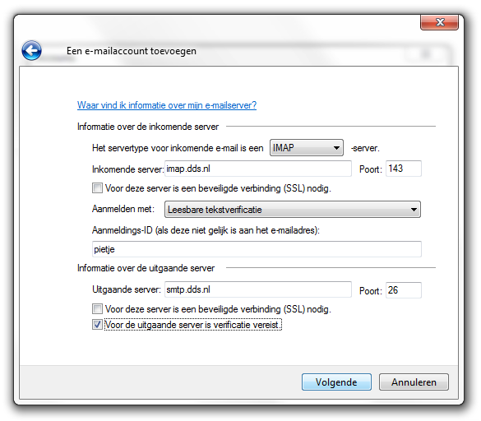
Task: Close the dialog with the red X
Action: [439, 22]
